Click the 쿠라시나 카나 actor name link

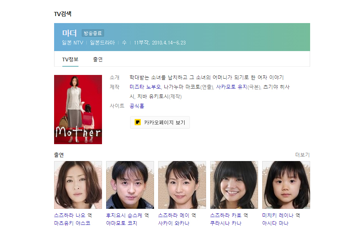coord(225,223)
